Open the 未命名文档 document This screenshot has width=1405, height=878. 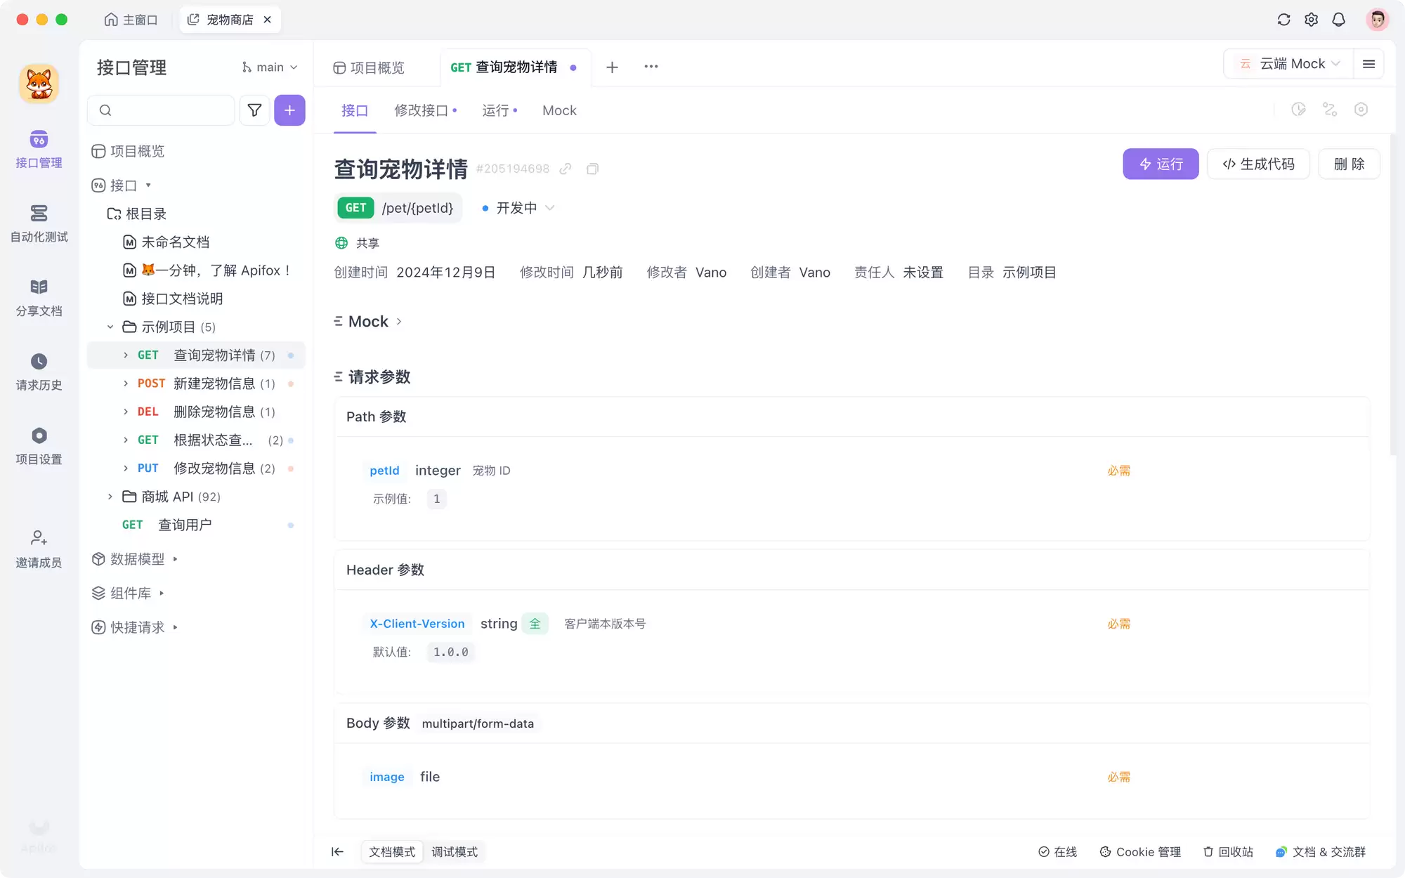[167, 242]
